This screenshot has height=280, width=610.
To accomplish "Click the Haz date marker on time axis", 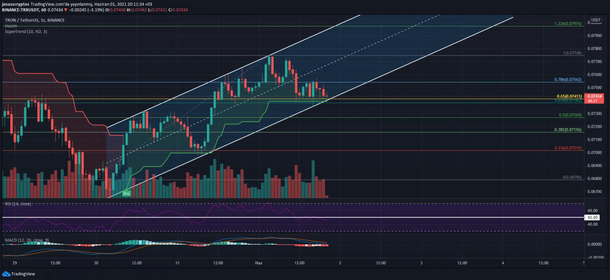I will point(259,263).
